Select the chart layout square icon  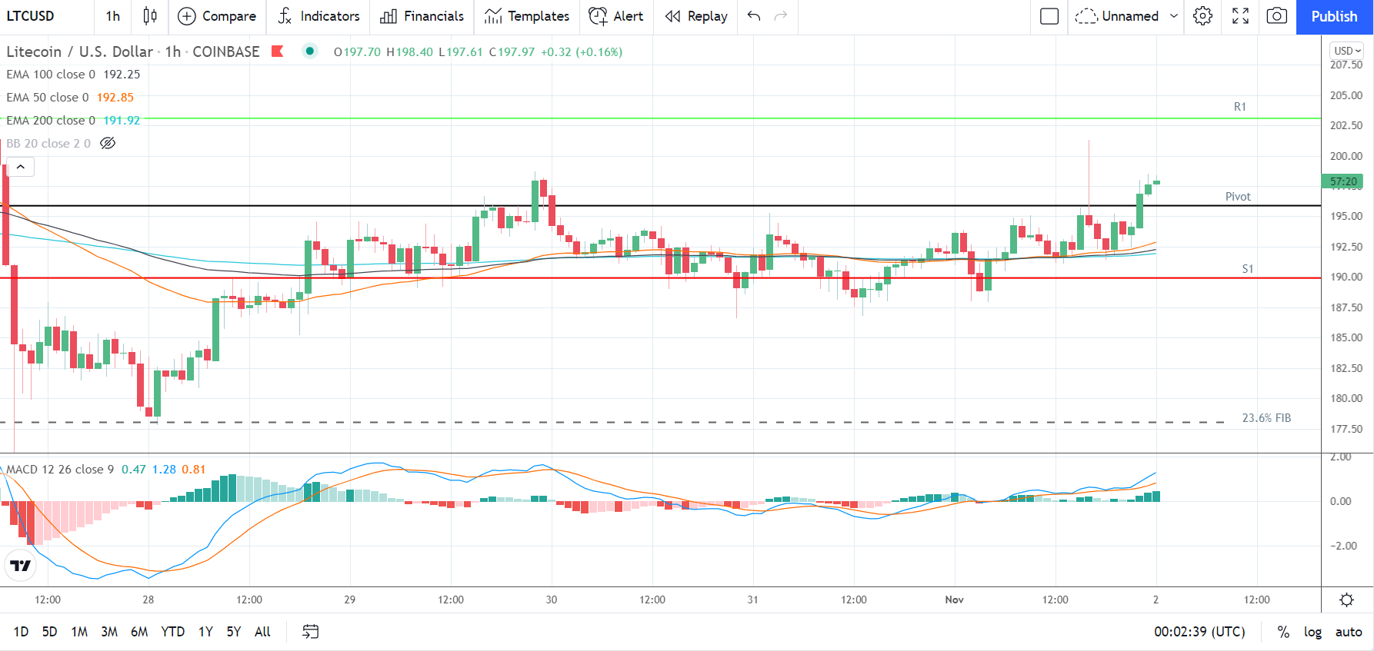pyautogui.click(x=1049, y=16)
